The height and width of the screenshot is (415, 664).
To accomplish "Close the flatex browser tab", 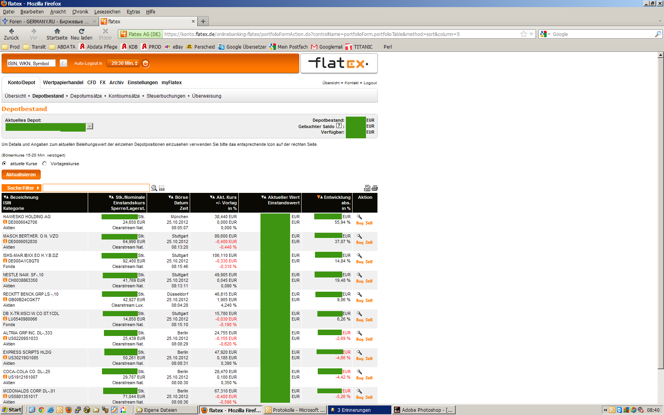I will point(193,21).
